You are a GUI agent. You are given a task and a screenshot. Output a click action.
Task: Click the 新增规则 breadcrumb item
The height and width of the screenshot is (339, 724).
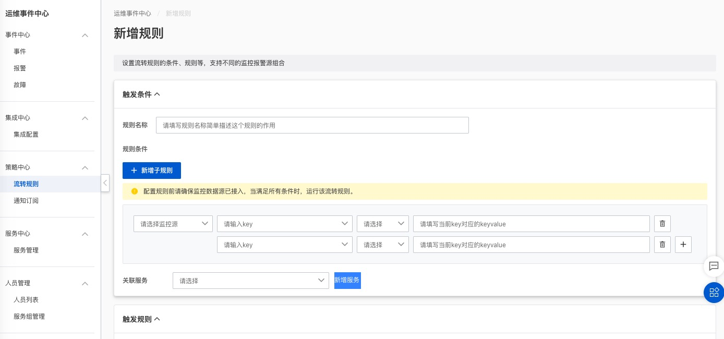coord(178,14)
